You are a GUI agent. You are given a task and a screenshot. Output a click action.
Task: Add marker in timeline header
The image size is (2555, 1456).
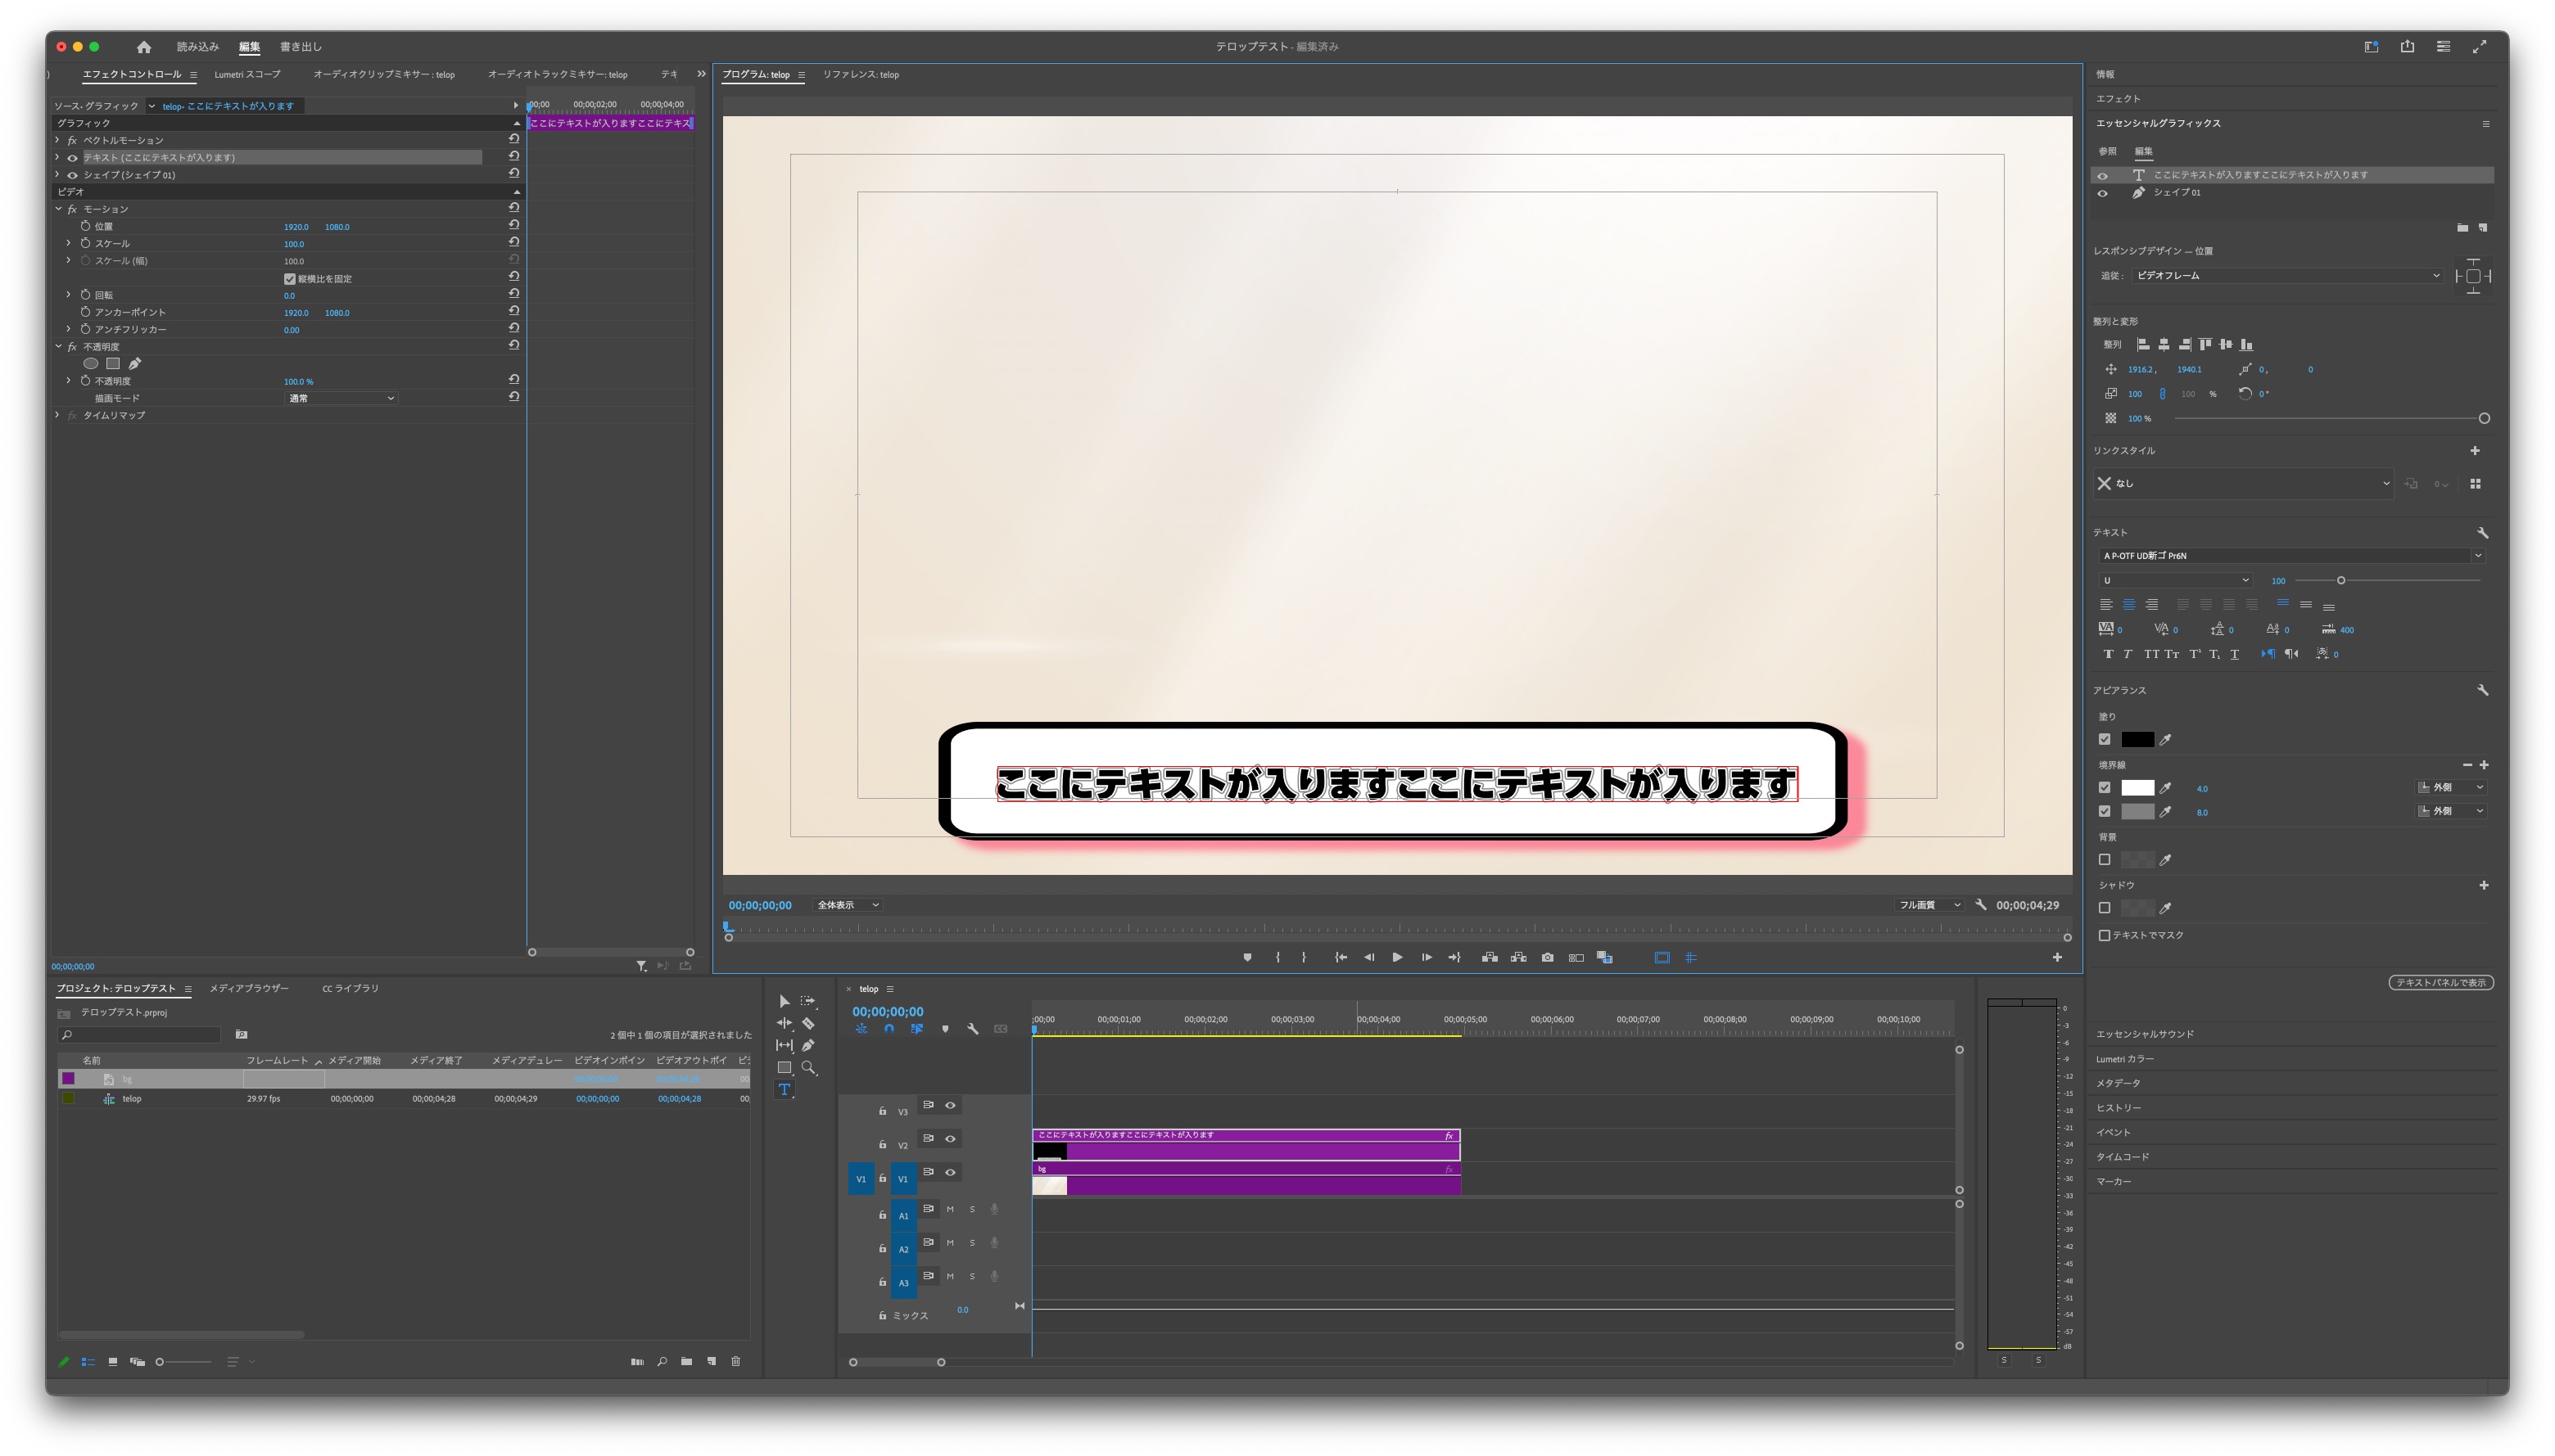pyautogui.click(x=944, y=1029)
